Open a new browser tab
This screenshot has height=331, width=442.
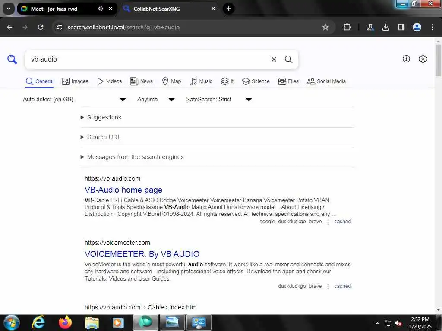[x=229, y=9]
